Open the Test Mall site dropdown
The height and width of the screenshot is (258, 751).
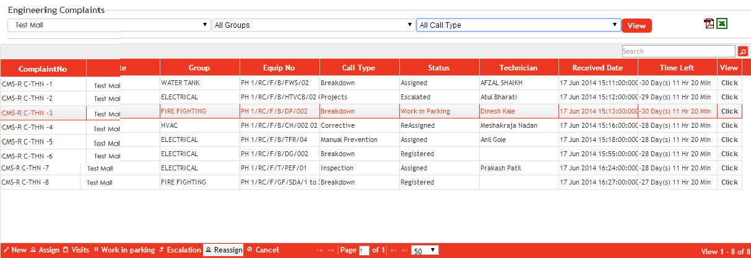(108, 25)
